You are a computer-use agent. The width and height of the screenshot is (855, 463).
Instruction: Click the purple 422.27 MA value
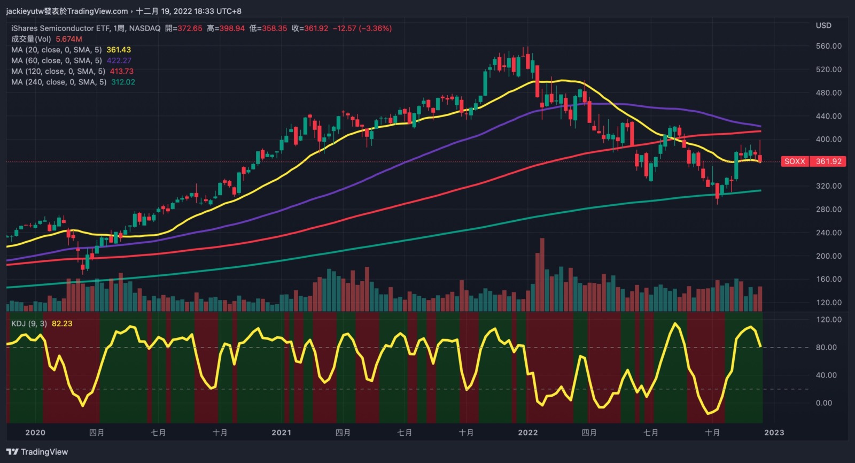pos(119,60)
